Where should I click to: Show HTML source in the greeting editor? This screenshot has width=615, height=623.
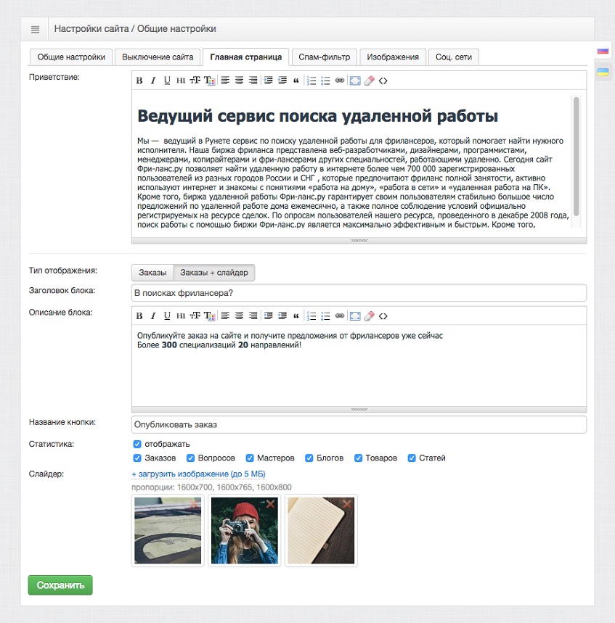[x=383, y=81]
